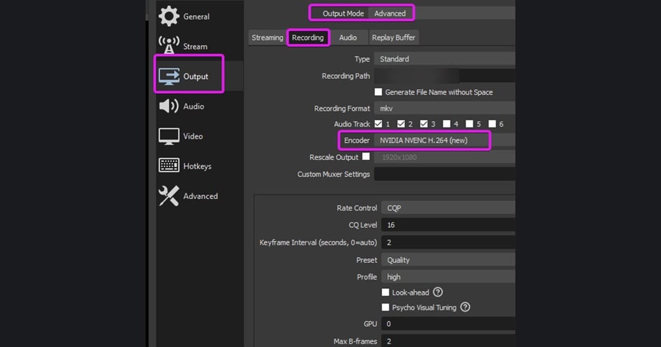Open Recording Format dropdown showing mkv

pyautogui.click(x=445, y=109)
